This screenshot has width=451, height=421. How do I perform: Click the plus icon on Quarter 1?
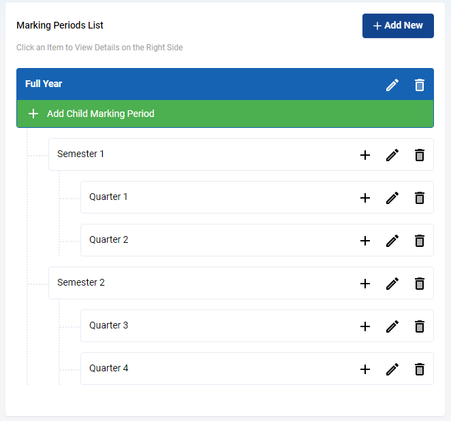pos(365,198)
